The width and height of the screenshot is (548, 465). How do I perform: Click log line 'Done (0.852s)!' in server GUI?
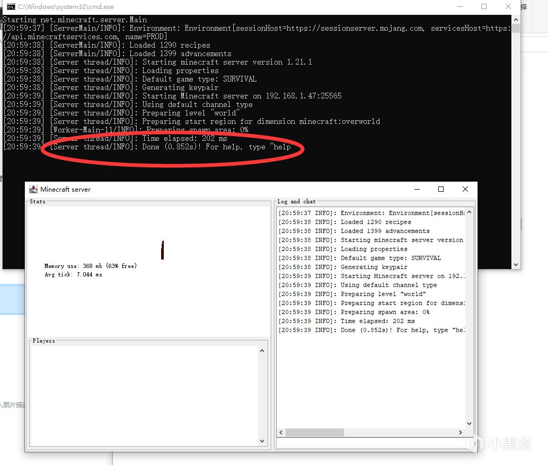click(372, 330)
